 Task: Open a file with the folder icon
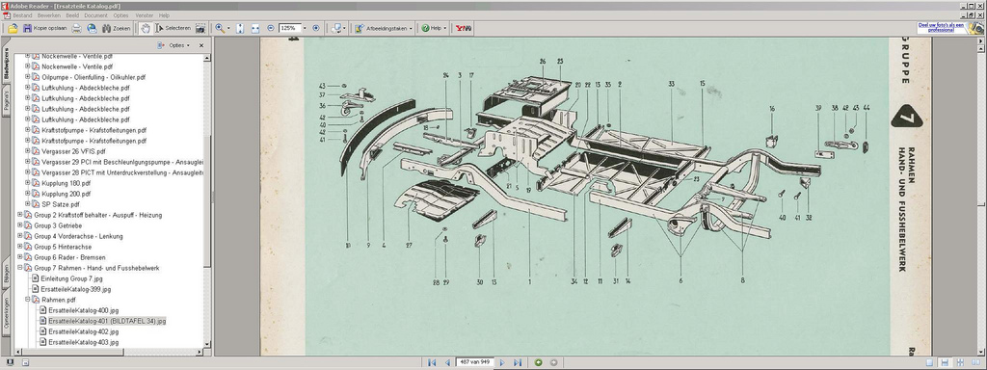pos(13,28)
